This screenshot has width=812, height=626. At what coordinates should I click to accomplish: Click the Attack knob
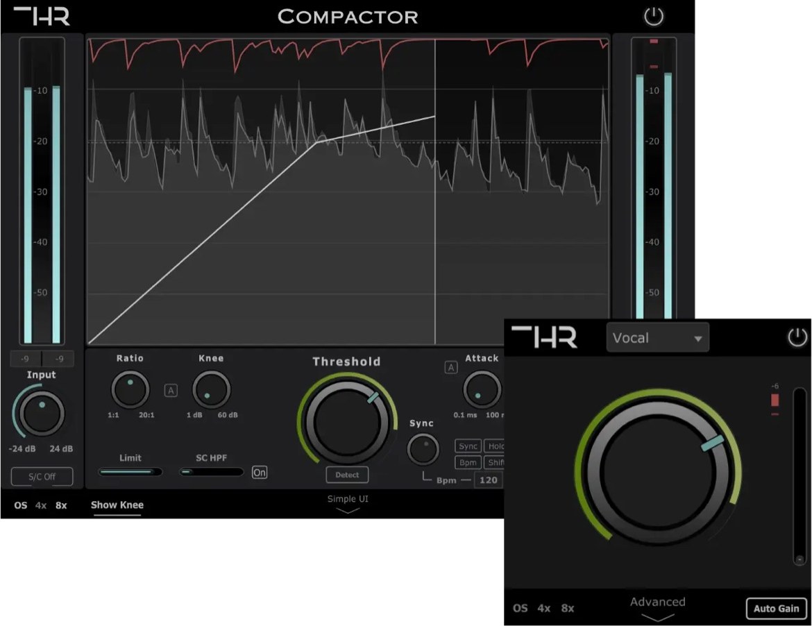pos(482,390)
